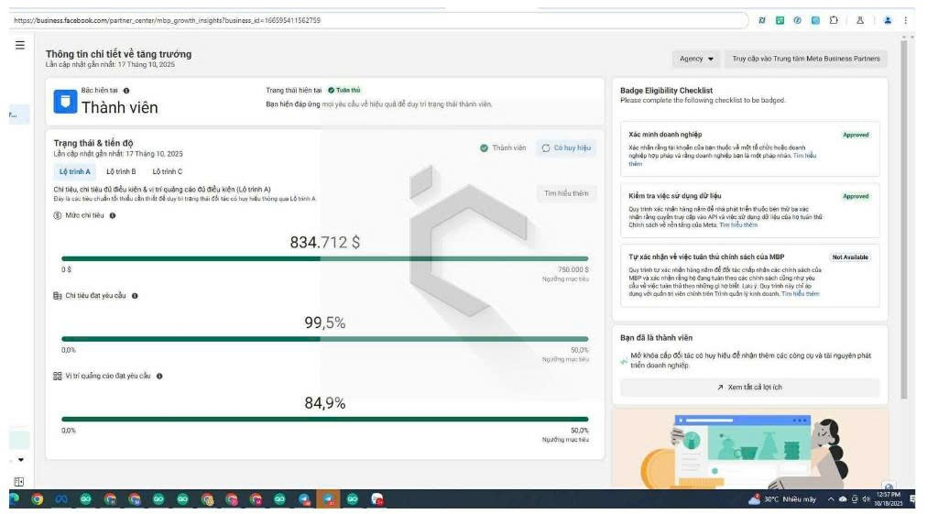
Task: Click first extension icon right of address bar
Action: tap(762, 20)
